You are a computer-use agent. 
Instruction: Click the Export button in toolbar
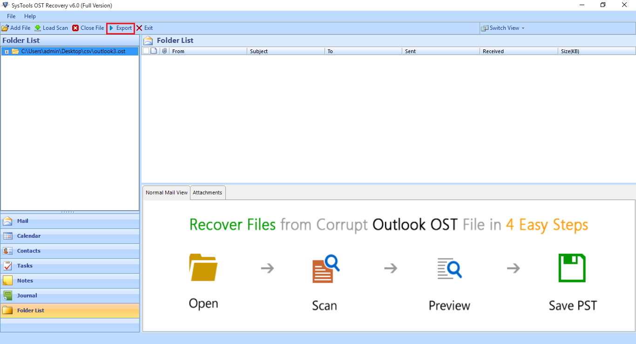[121, 28]
